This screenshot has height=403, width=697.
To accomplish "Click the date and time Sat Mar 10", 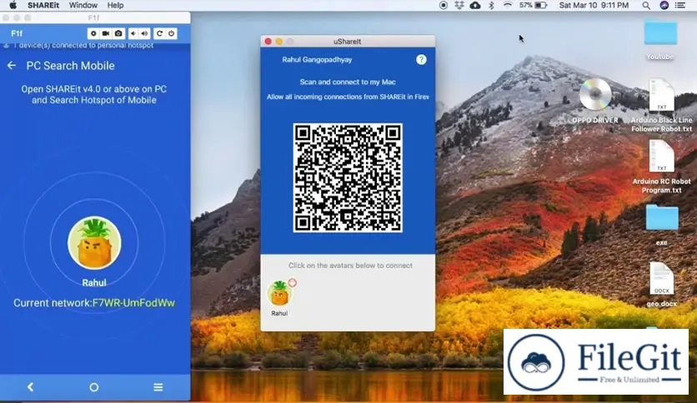I will pos(594,5).
